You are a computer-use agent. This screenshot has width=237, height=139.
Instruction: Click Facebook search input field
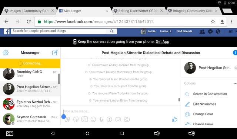click(59, 31)
